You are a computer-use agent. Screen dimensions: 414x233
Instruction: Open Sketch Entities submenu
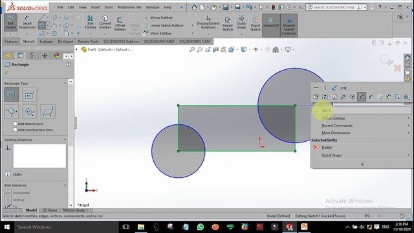(361, 118)
